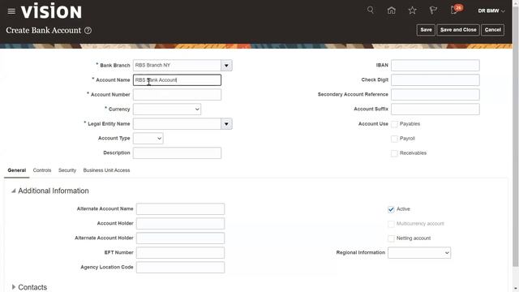Focus the Secondary Account Reference field
This screenshot has width=519, height=292.
point(435,94)
